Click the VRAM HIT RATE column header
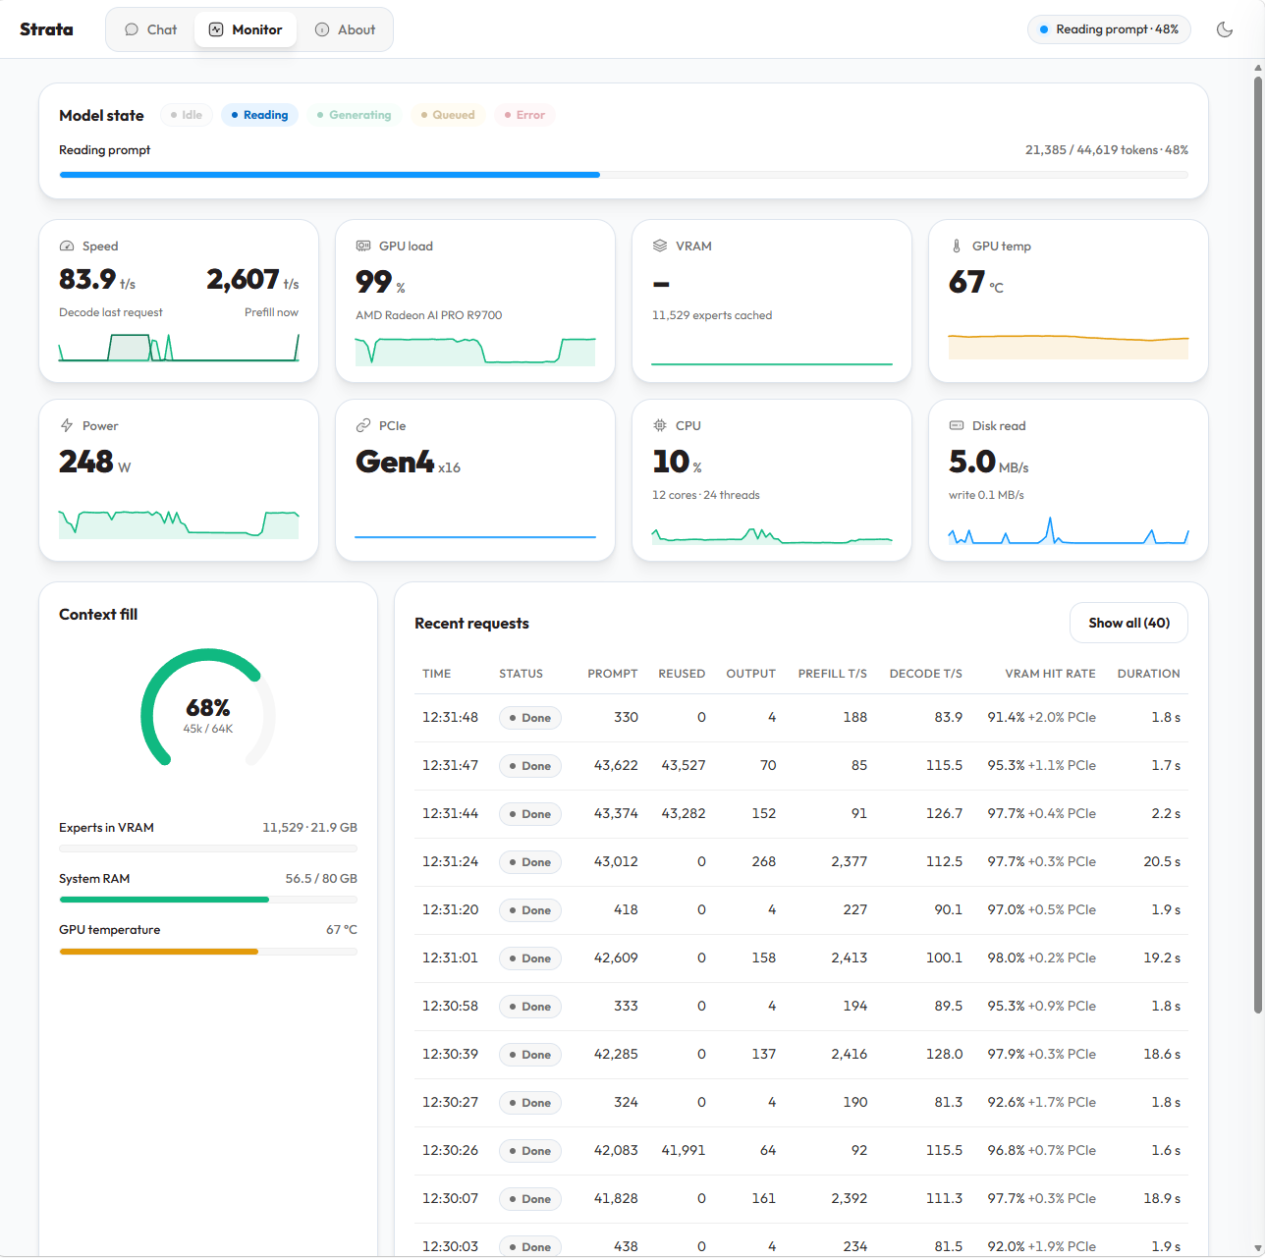 pos(1050,674)
